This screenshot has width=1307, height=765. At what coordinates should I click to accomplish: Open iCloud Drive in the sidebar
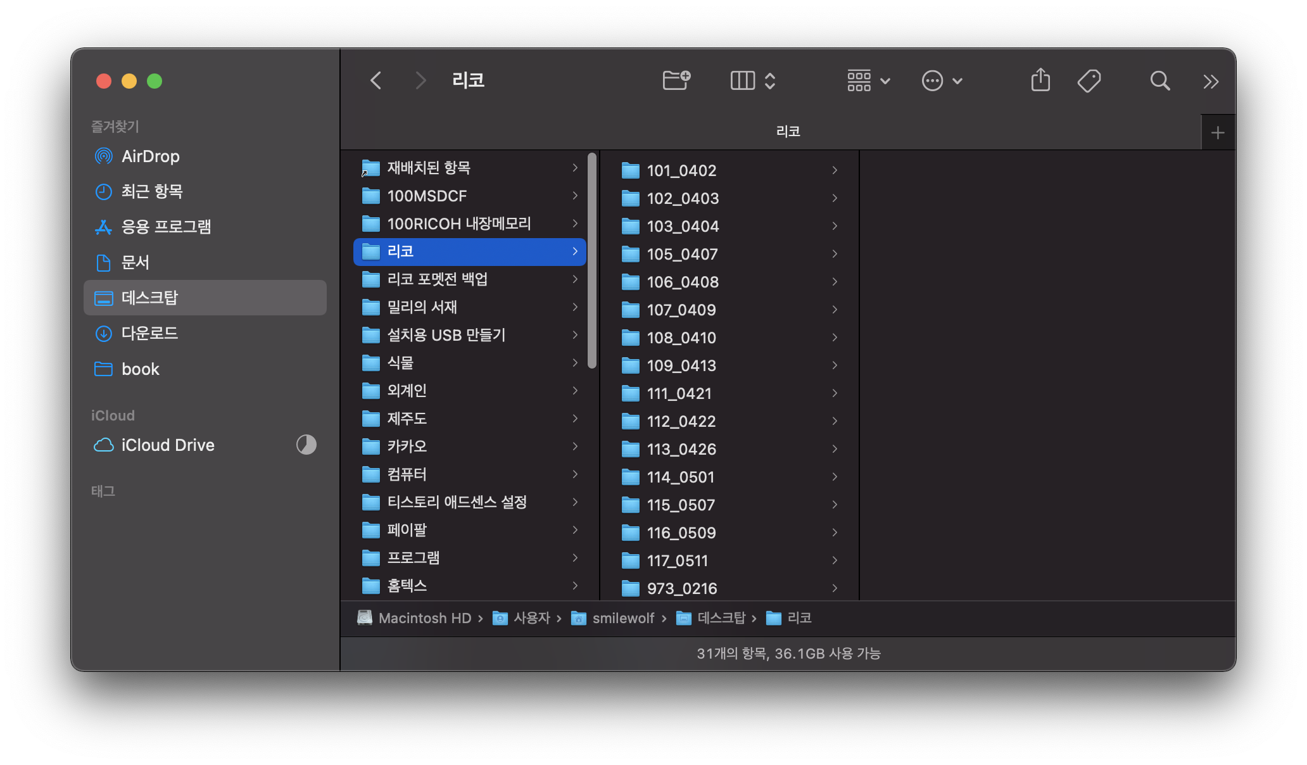[x=167, y=445]
